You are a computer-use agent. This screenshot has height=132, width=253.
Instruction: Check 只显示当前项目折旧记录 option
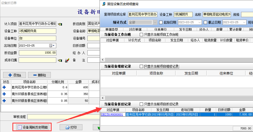141,104
